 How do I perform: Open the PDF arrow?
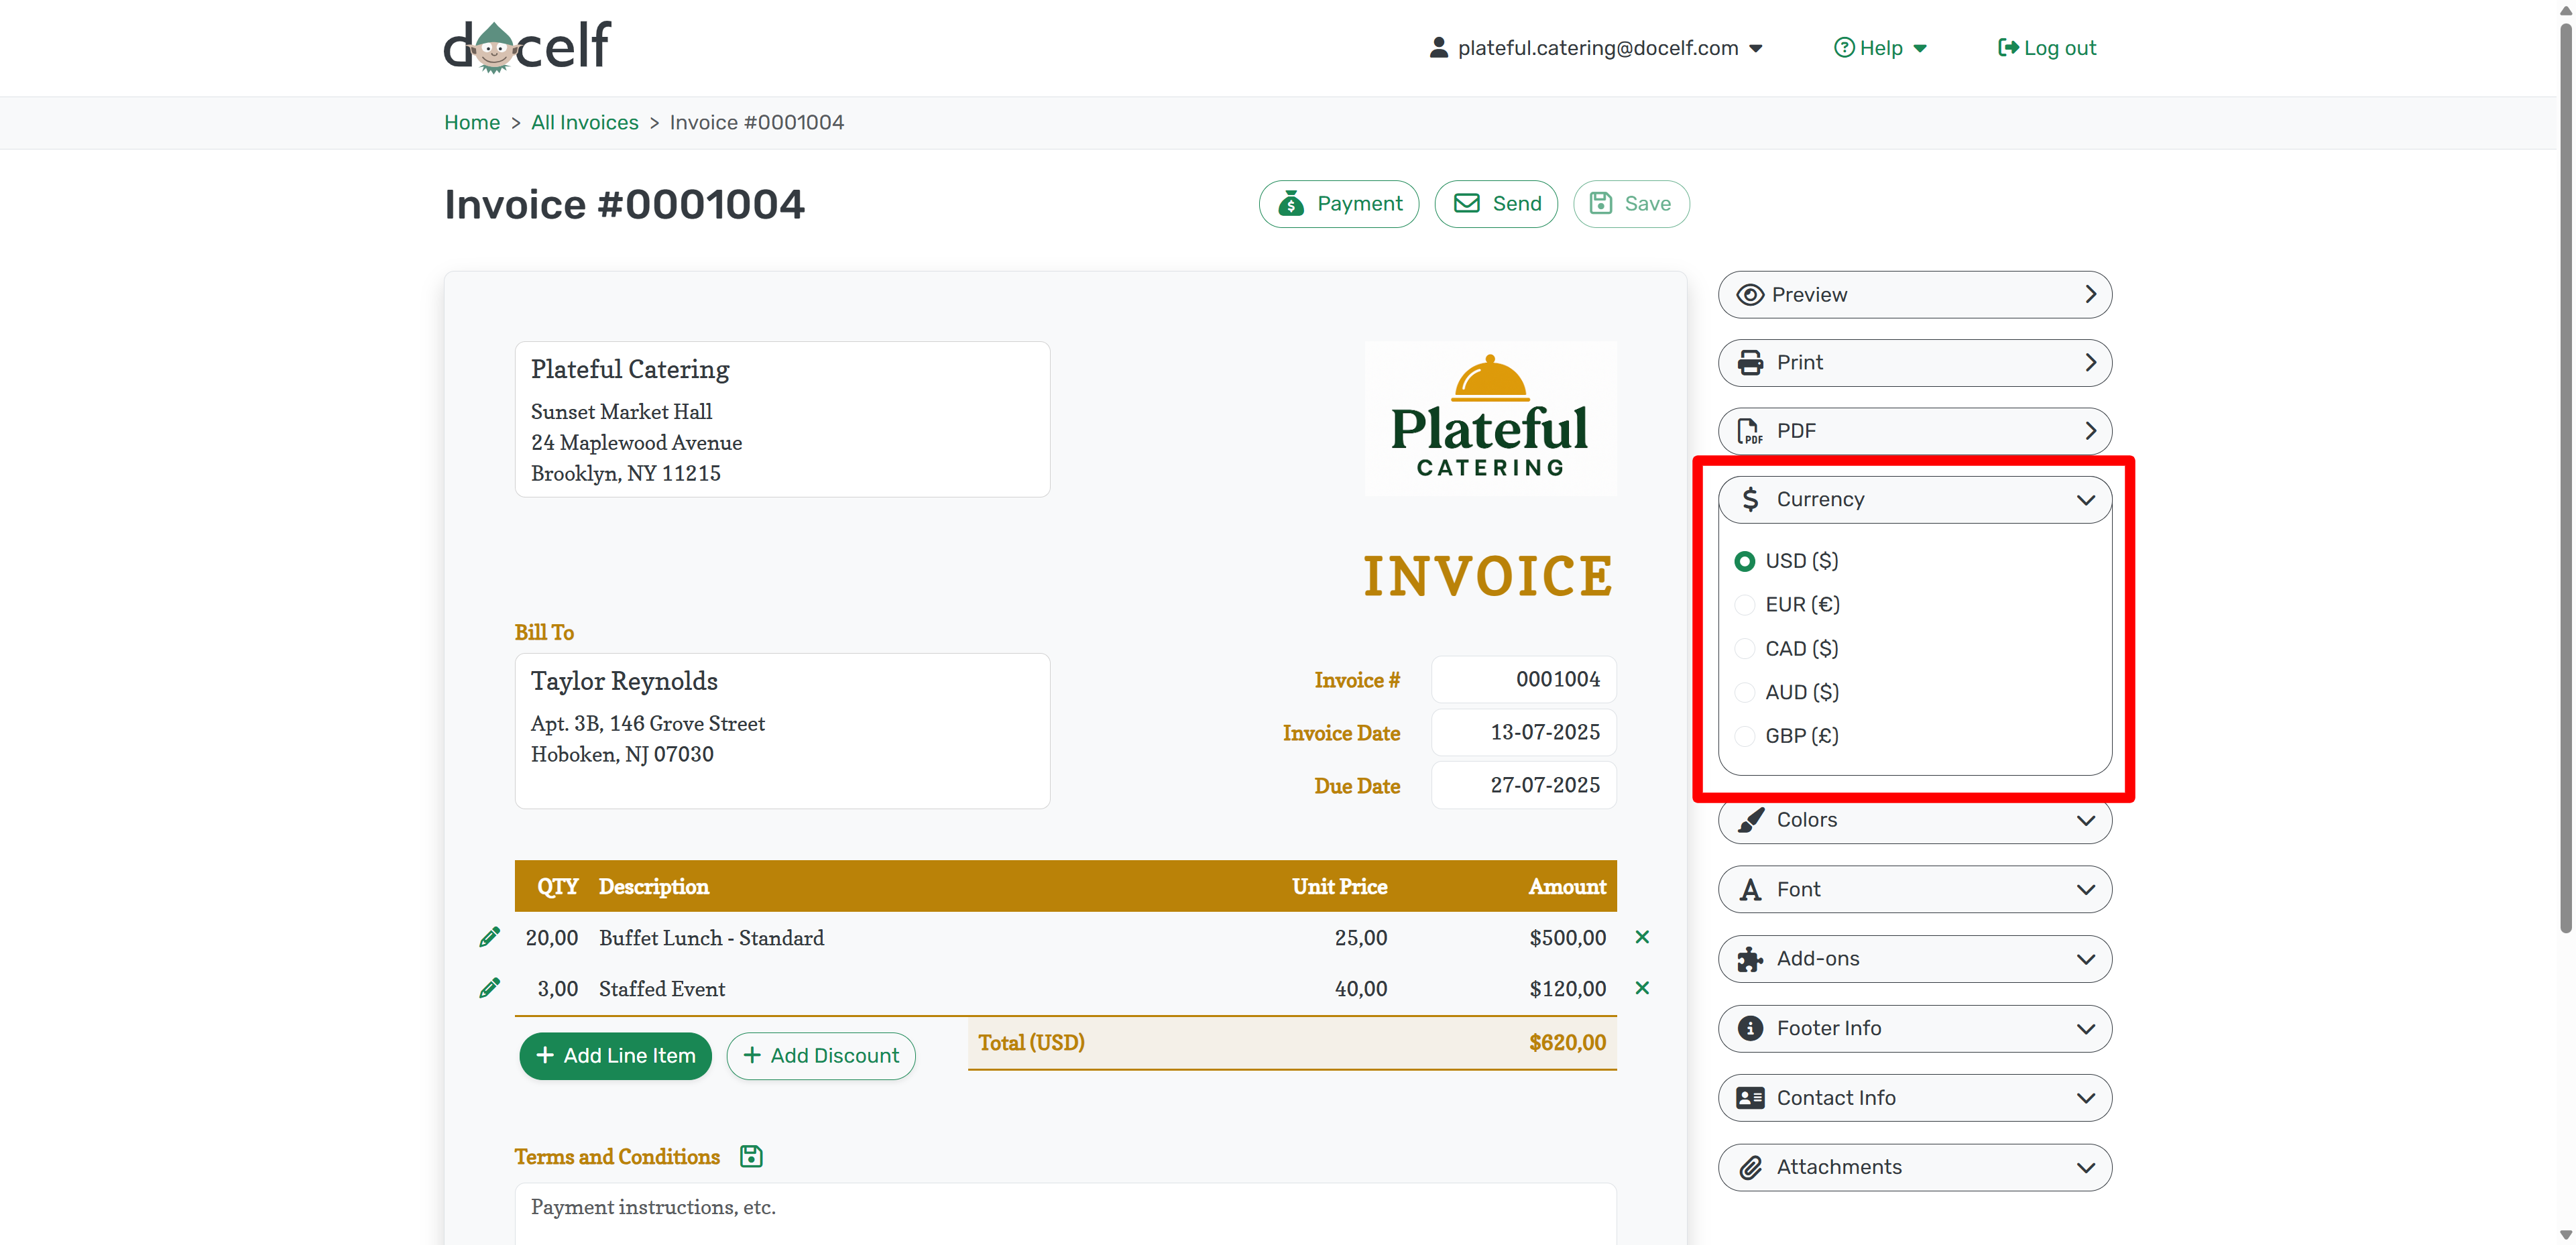(x=2090, y=431)
